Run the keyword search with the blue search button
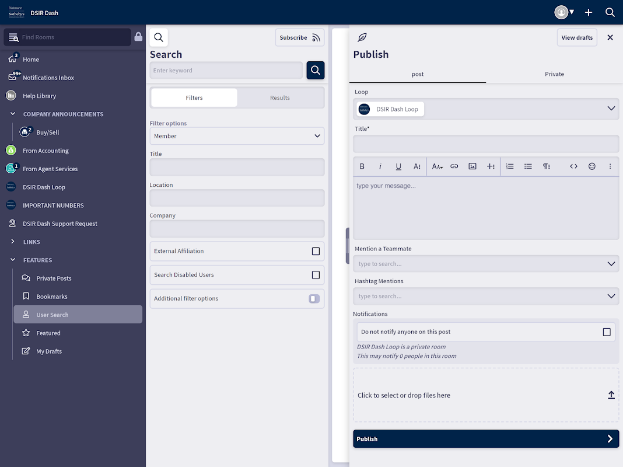This screenshot has width=623, height=467. (316, 71)
